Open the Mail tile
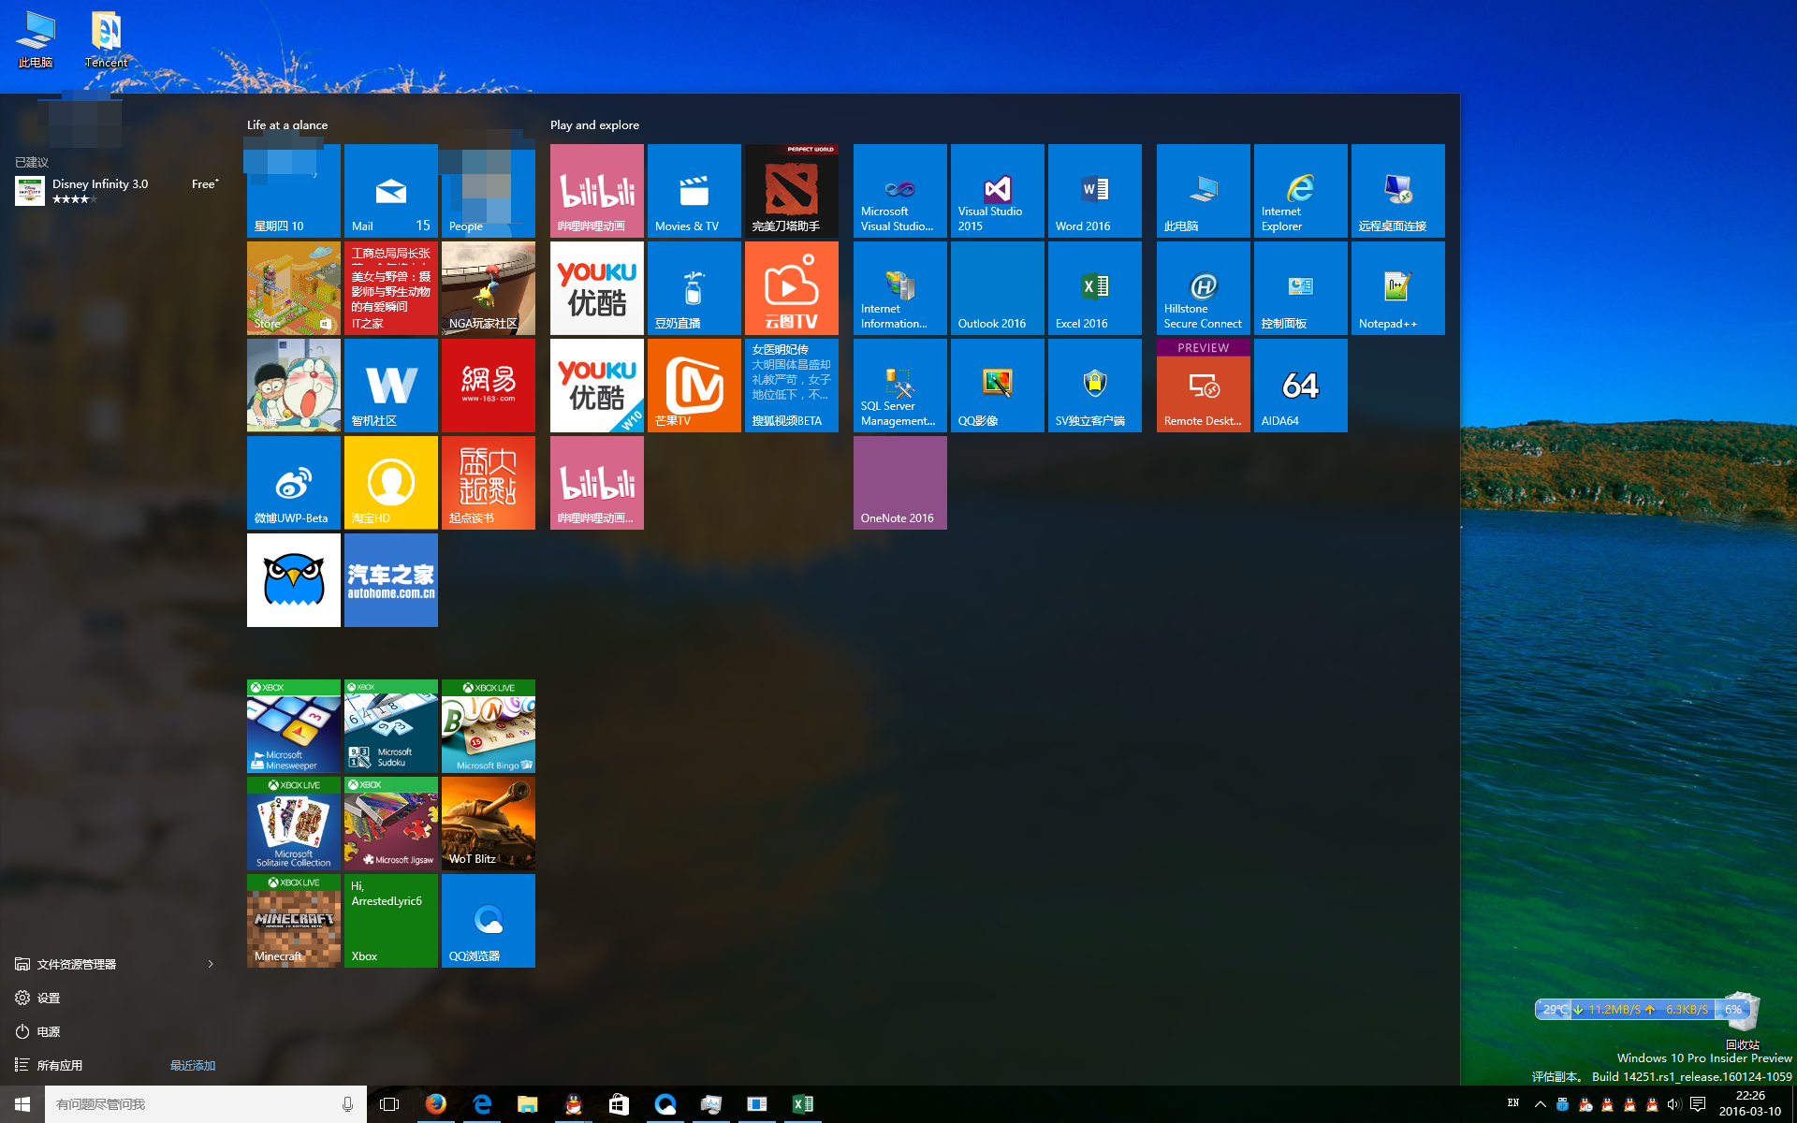 coord(391,191)
